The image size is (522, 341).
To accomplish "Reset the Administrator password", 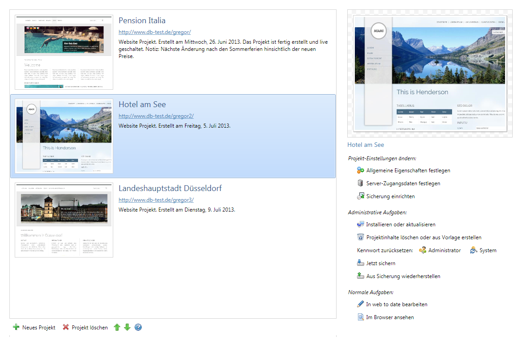I will pyautogui.click(x=440, y=250).
